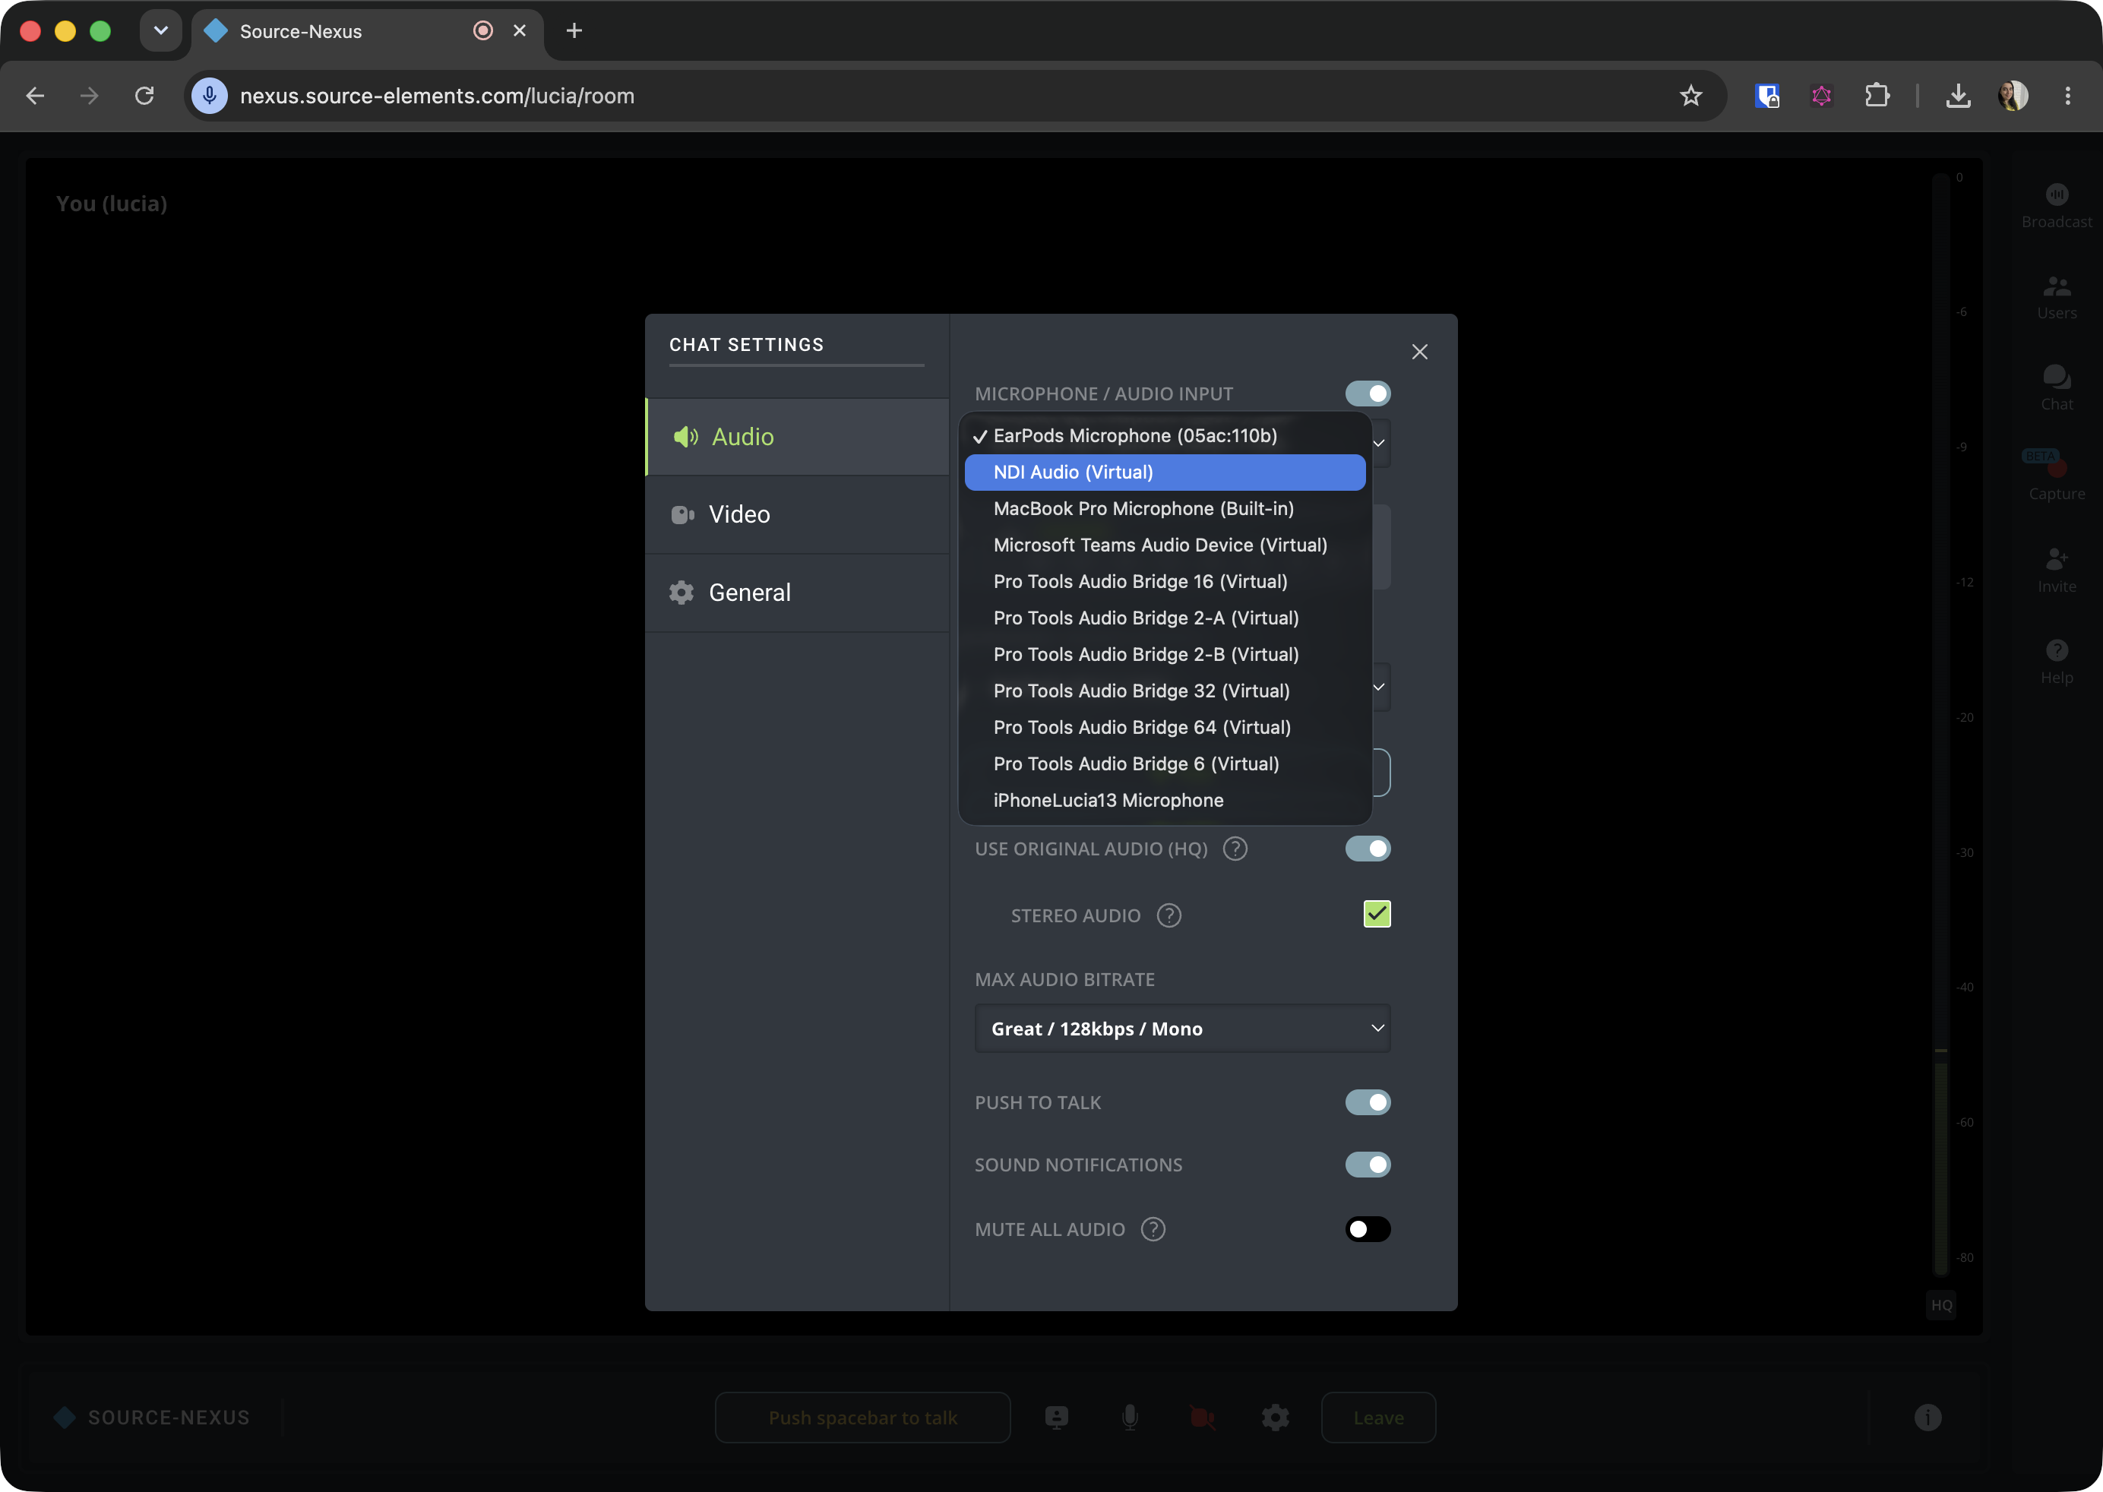This screenshot has height=1492, width=2103.
Task: Click the browser back arrow
Action: click(35, 96)
